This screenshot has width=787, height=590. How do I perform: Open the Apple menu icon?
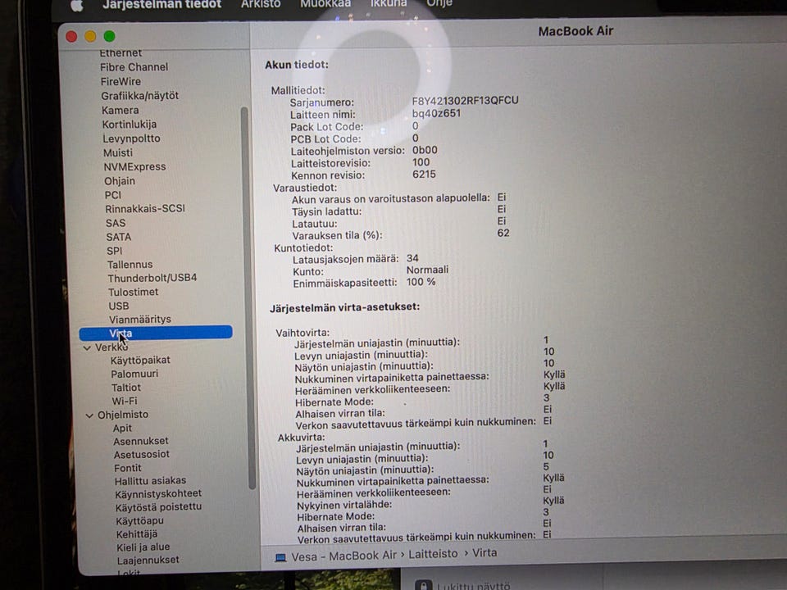click(76, 5)
